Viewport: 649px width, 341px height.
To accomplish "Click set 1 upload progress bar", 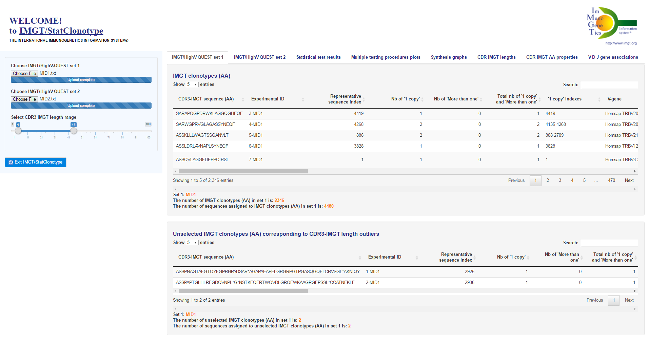I will click(x=81, y=80).
